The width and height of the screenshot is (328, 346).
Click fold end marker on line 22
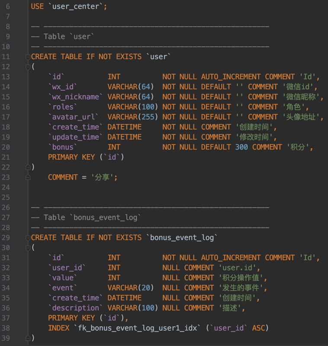coord(28,167)
